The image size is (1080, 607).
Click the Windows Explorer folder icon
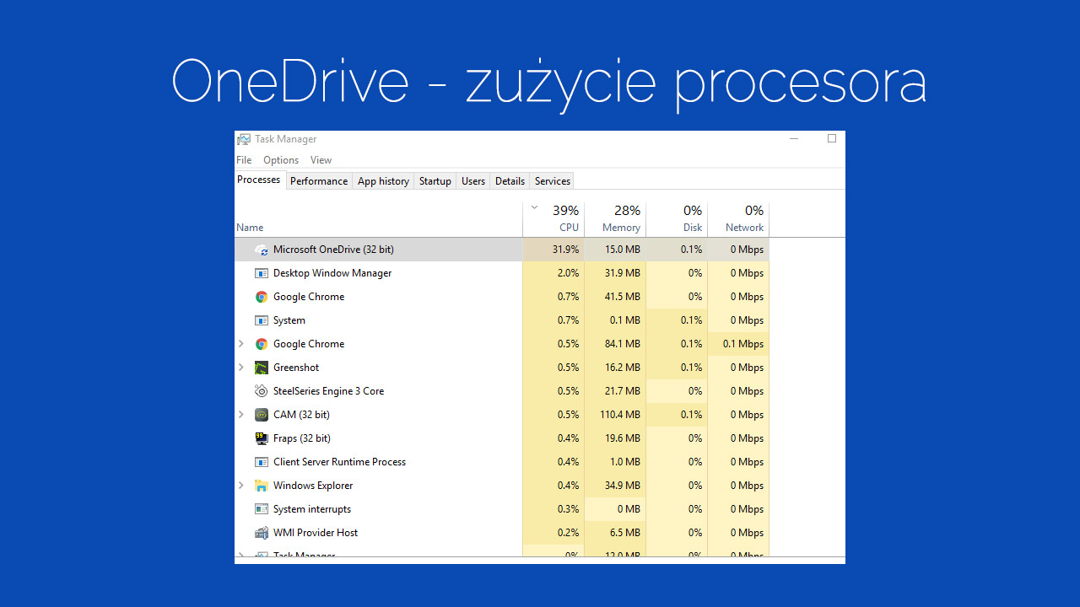click(x=262, y=486)
